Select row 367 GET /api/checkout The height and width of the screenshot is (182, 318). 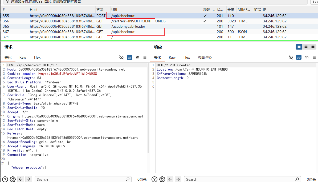pos(159,32)
